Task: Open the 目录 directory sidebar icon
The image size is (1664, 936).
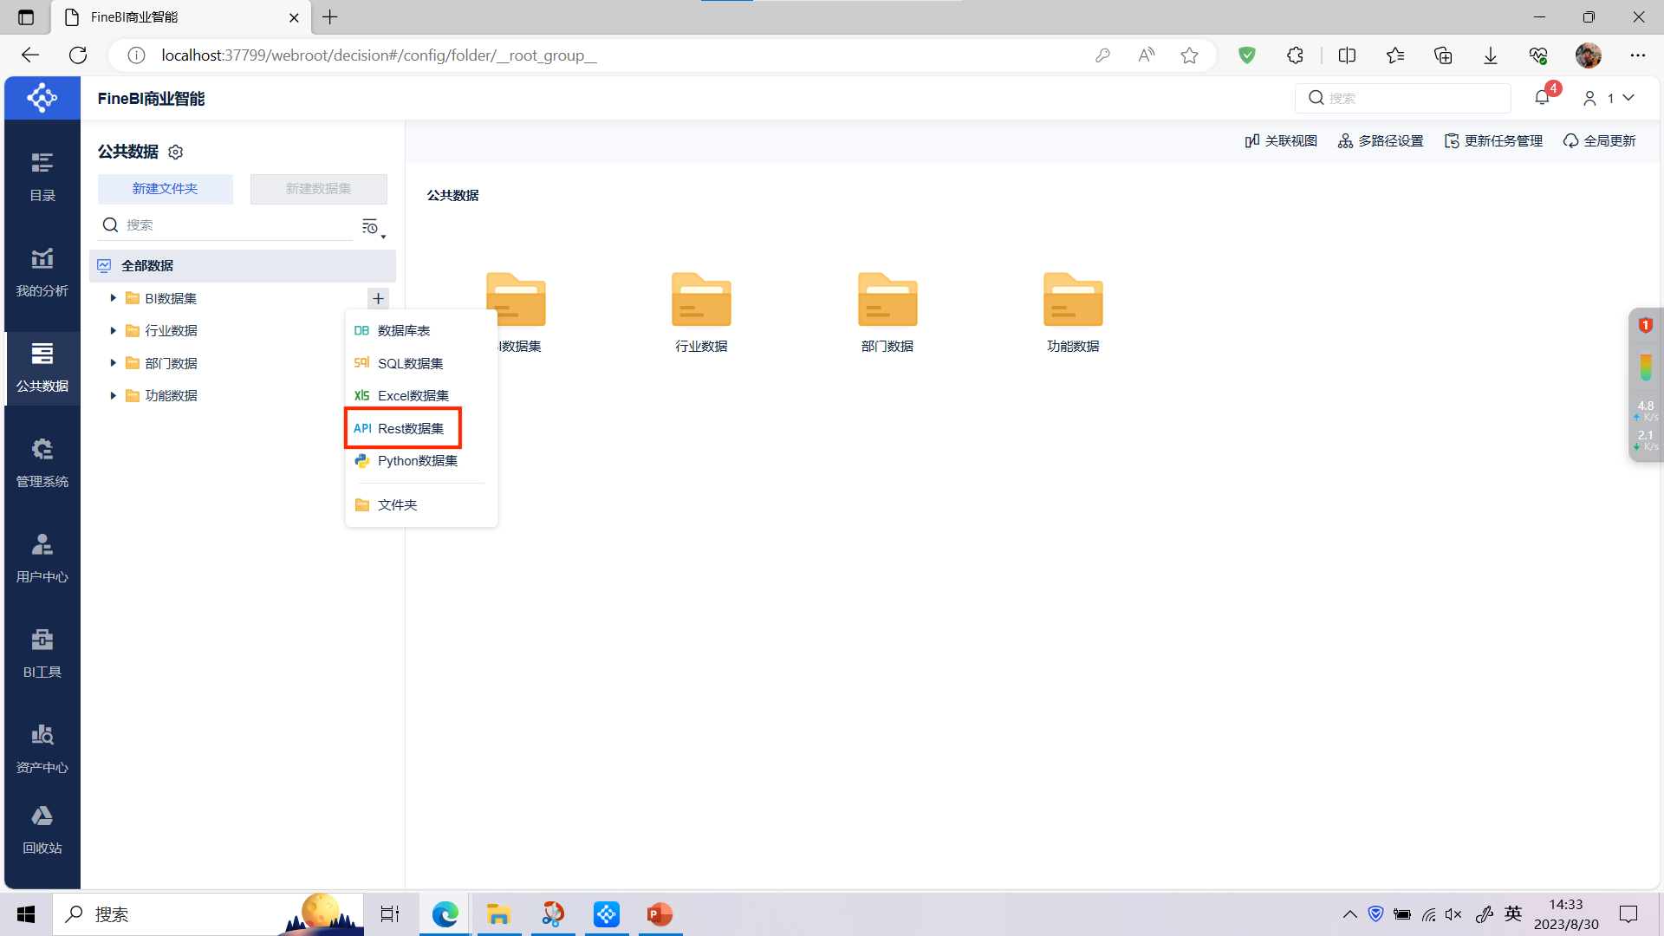Action: [42, 176]
